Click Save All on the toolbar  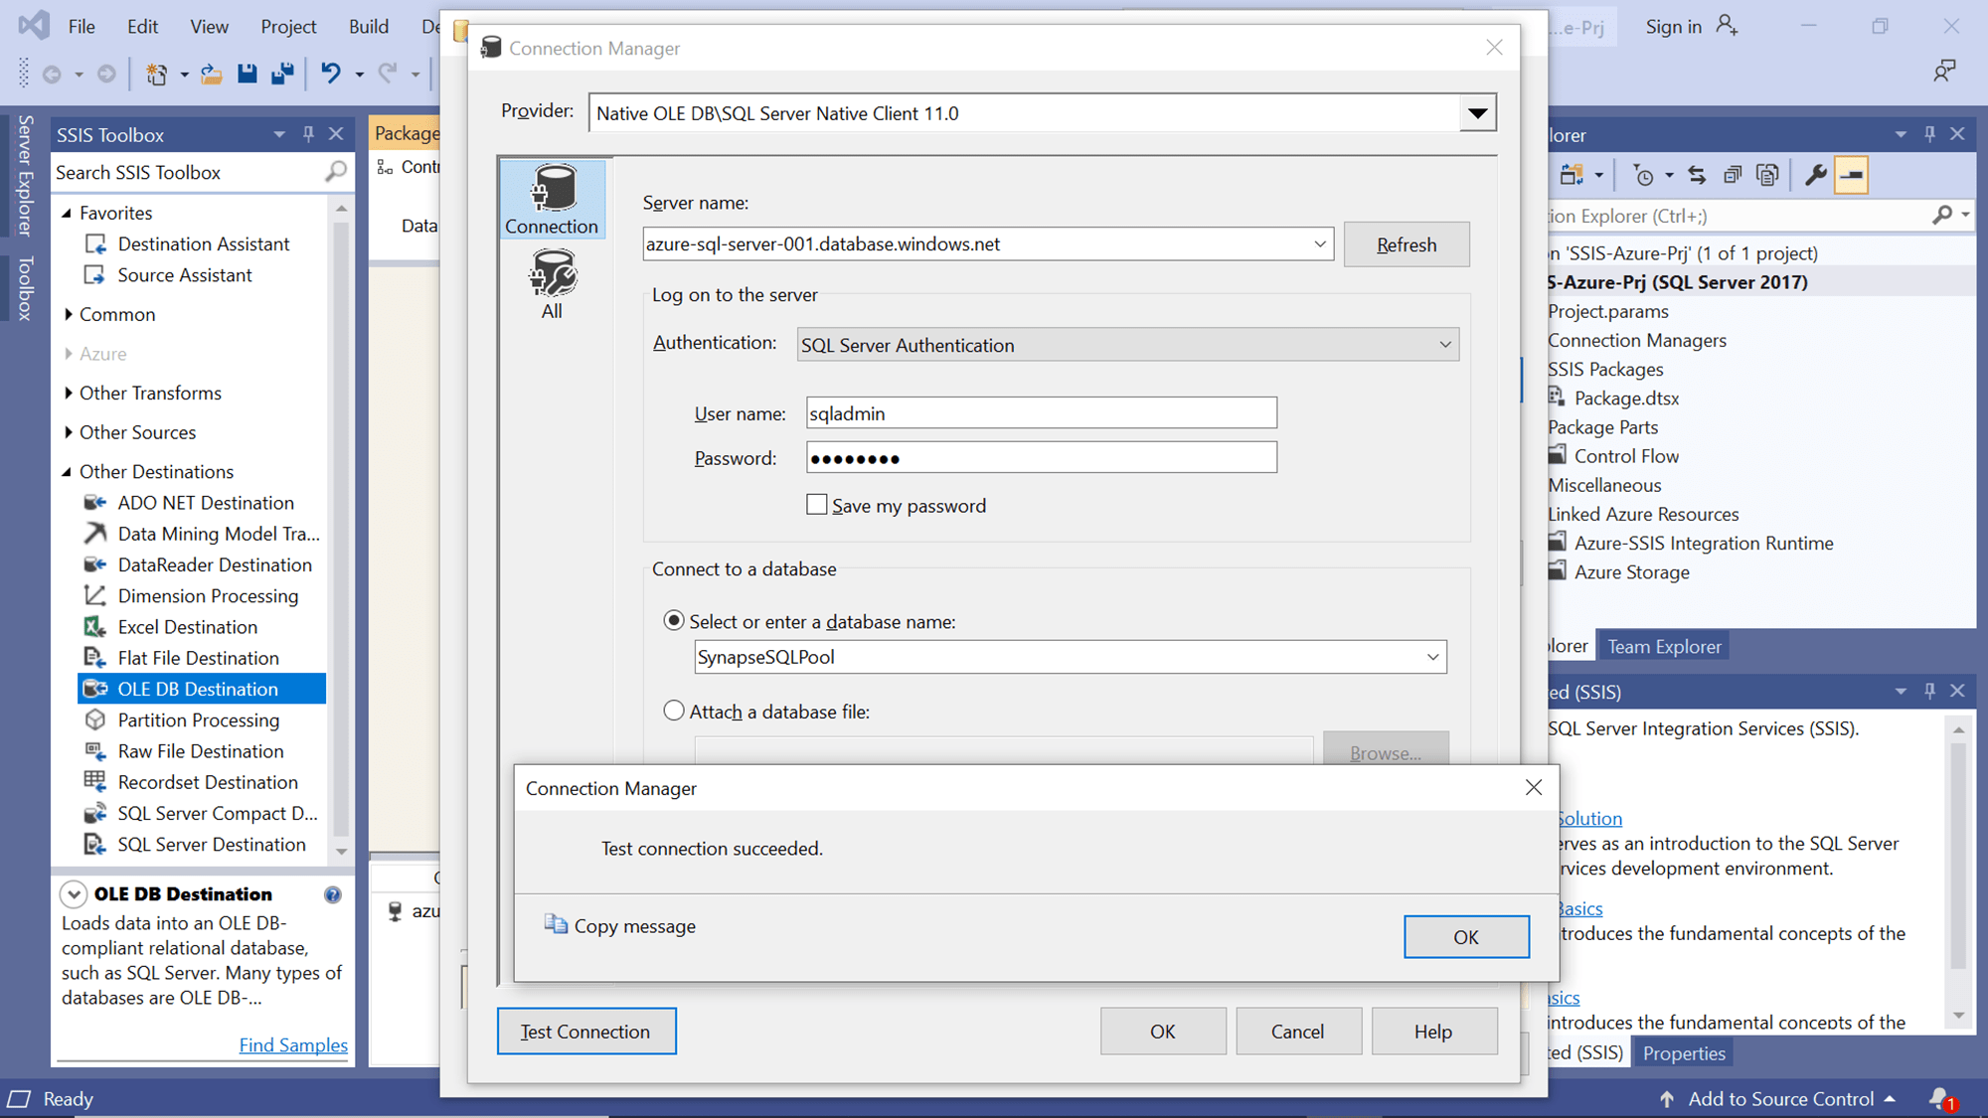pyautogui.click(x=282, y=73)
